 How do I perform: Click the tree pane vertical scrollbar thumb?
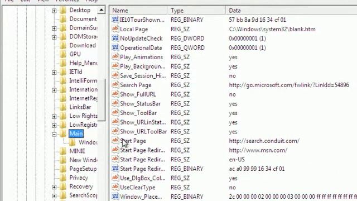pos(102,100)
